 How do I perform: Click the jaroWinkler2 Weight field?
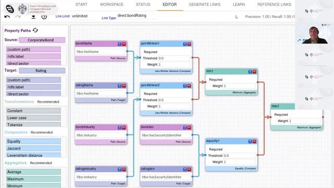pos(174,106)
